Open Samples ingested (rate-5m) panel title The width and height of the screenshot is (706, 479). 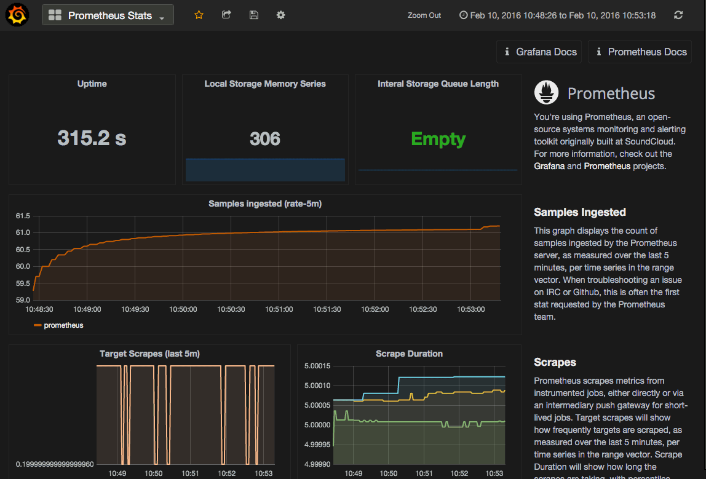pyautogui.click(x=265, y=204)
